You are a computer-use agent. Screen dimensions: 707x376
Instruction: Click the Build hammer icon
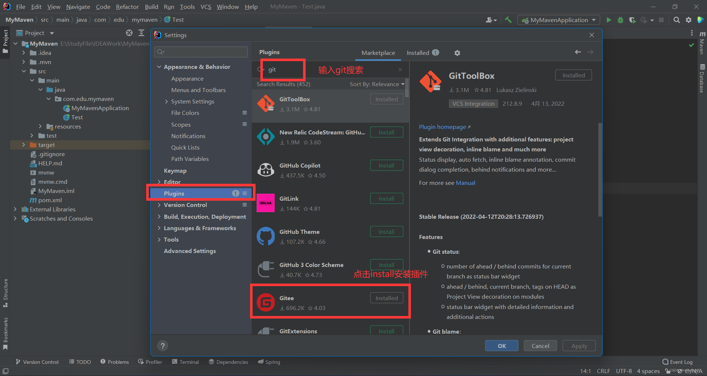click(508, 20)
